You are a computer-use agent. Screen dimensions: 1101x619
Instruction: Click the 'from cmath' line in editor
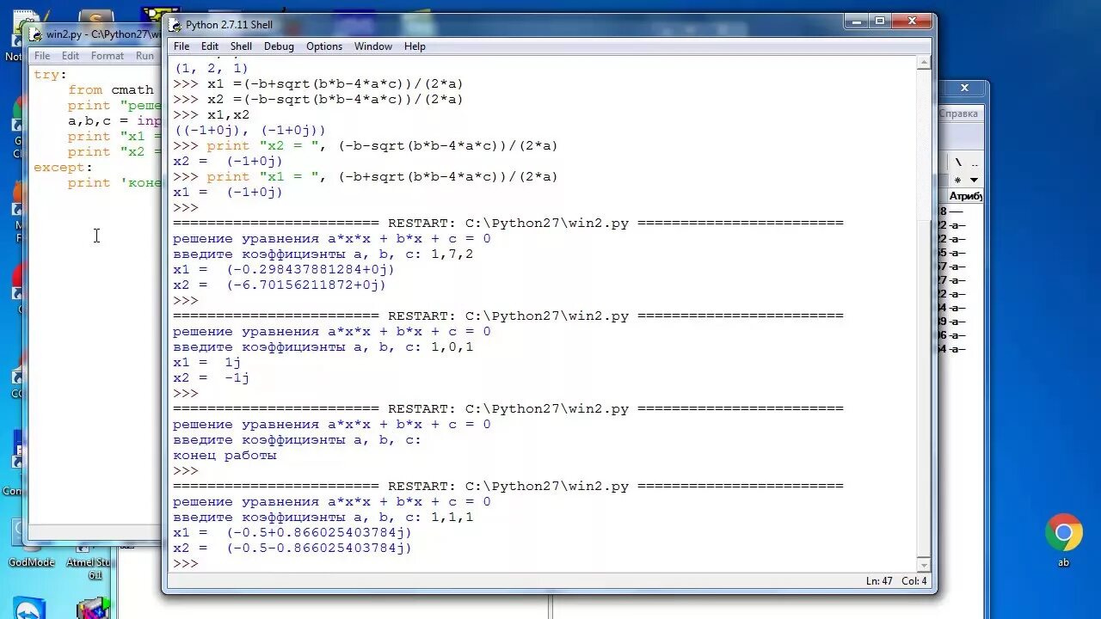(110, 90)
